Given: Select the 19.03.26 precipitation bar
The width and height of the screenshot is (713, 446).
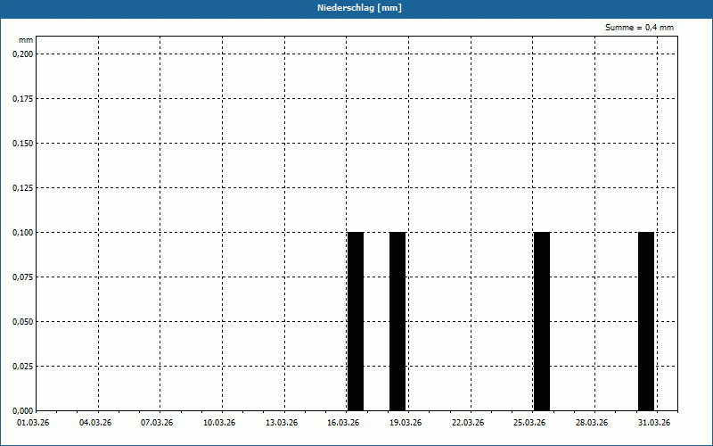Looking at the screenshot, I should [397, 321].
